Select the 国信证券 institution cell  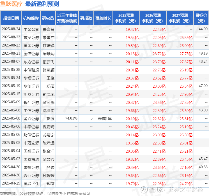tap(31, 54)
